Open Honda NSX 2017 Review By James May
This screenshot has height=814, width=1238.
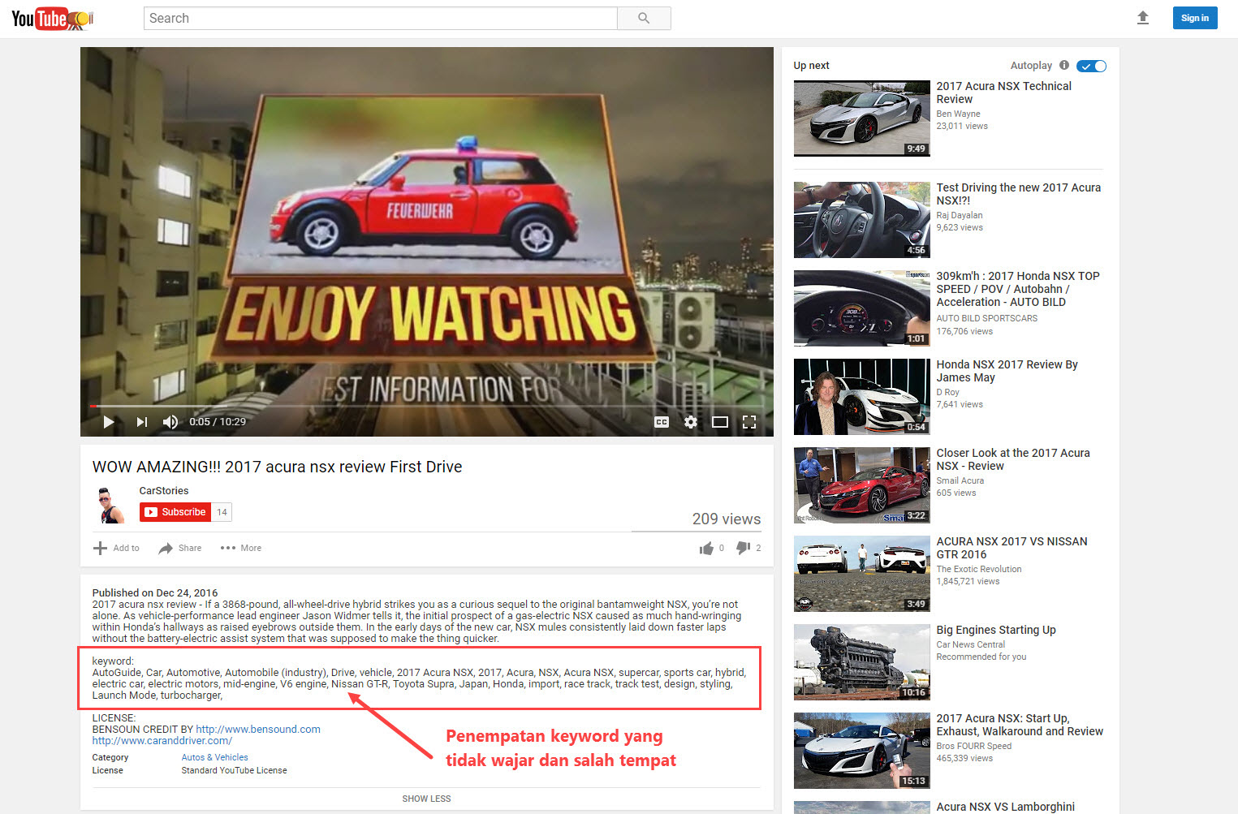coord(1007,371)
